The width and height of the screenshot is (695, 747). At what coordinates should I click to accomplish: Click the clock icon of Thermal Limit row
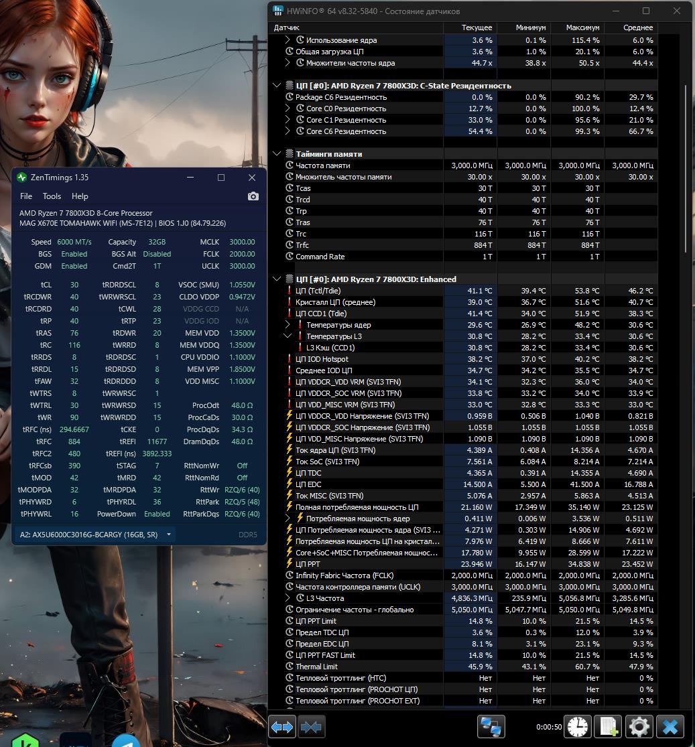click(289, 667)
